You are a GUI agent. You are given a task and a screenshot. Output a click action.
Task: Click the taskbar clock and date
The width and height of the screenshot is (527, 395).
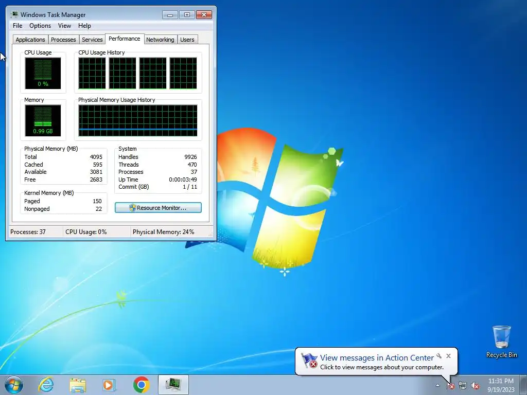point(501,385)
